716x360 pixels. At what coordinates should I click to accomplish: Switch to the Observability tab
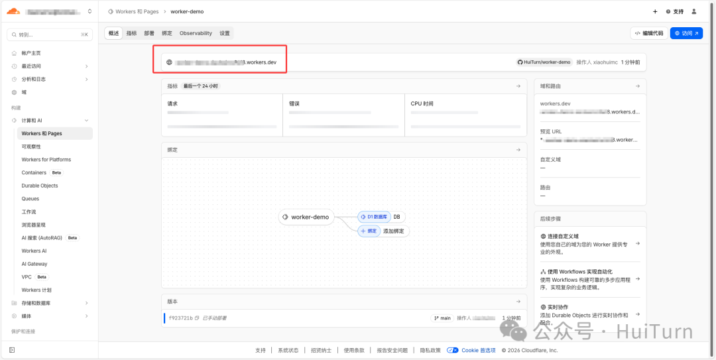tap(196, 33)
